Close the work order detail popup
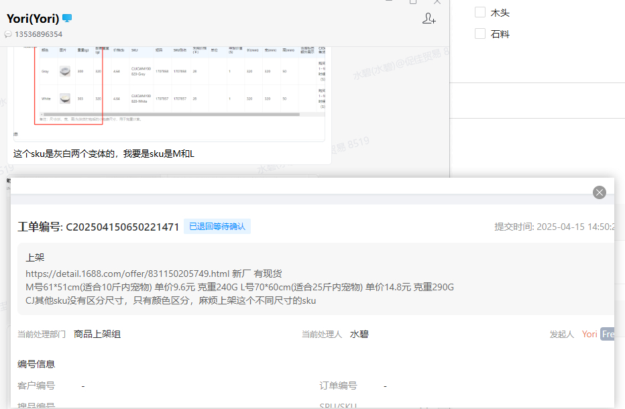Screen dimensions: 625x409 [600, 192]
